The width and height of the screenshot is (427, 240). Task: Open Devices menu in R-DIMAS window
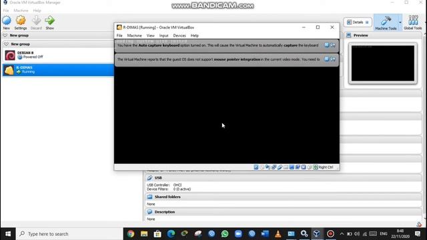click(x=179, y=35)
